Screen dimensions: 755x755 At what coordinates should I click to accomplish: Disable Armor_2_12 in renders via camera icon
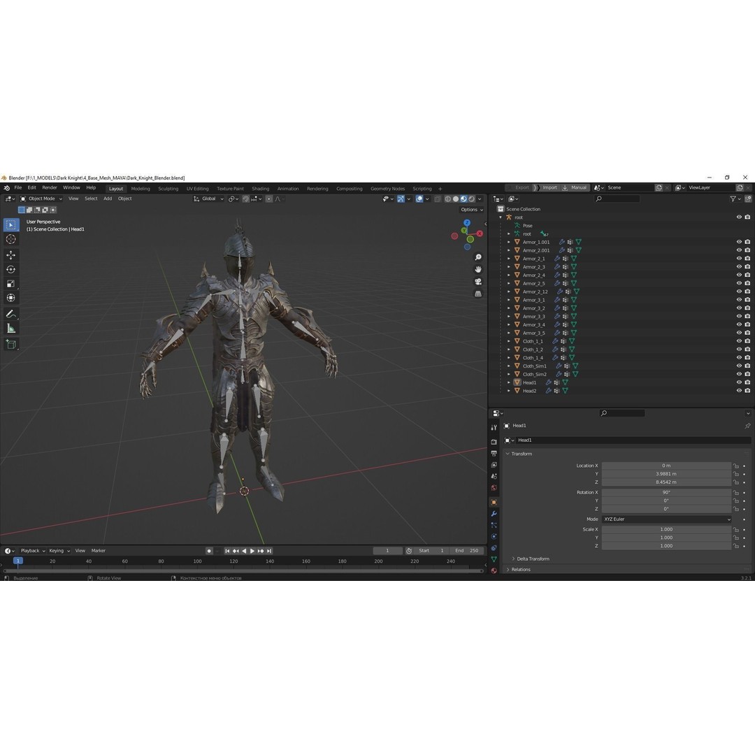pyautogui.click(x=747, y=292)
